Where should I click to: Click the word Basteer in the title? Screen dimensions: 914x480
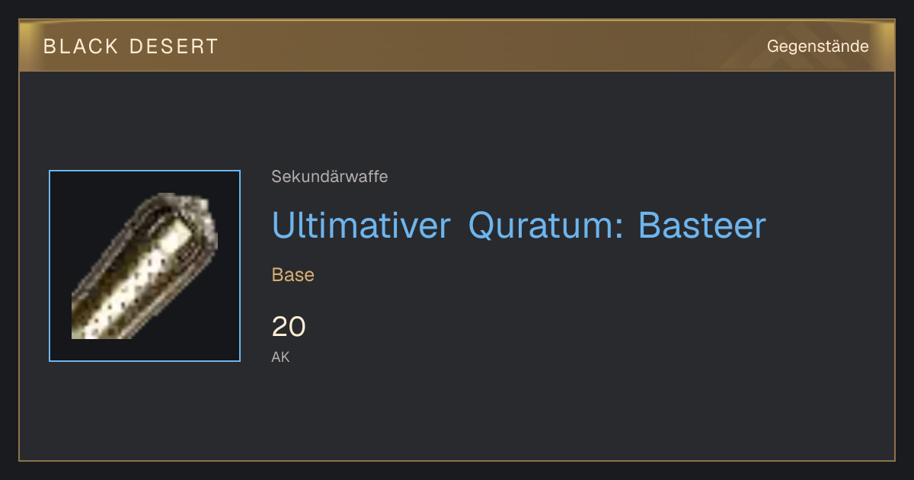point(702,226)
